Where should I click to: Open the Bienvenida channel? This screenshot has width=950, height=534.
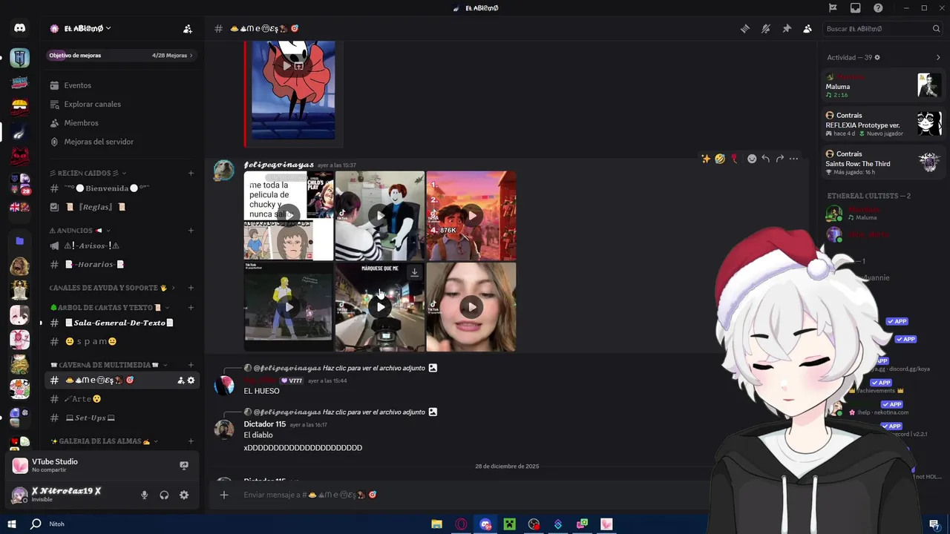(x=107, y=188)
